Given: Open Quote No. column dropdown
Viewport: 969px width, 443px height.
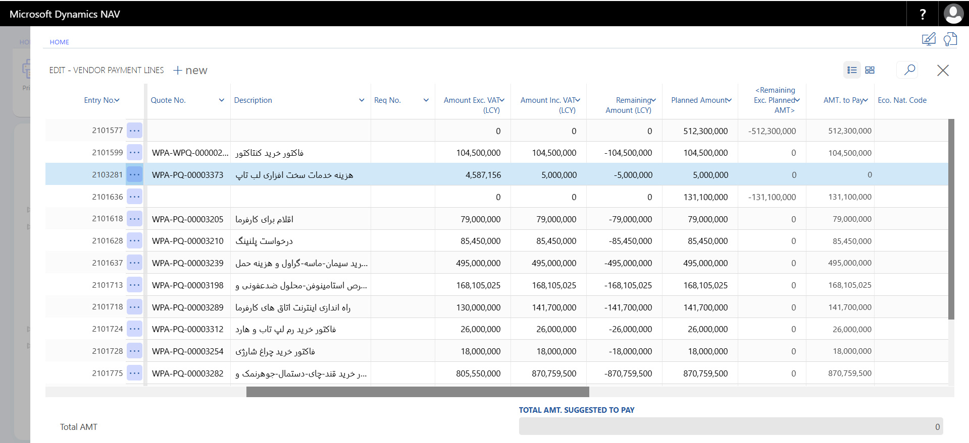Looking at the screenshot, I should point(221,100).
